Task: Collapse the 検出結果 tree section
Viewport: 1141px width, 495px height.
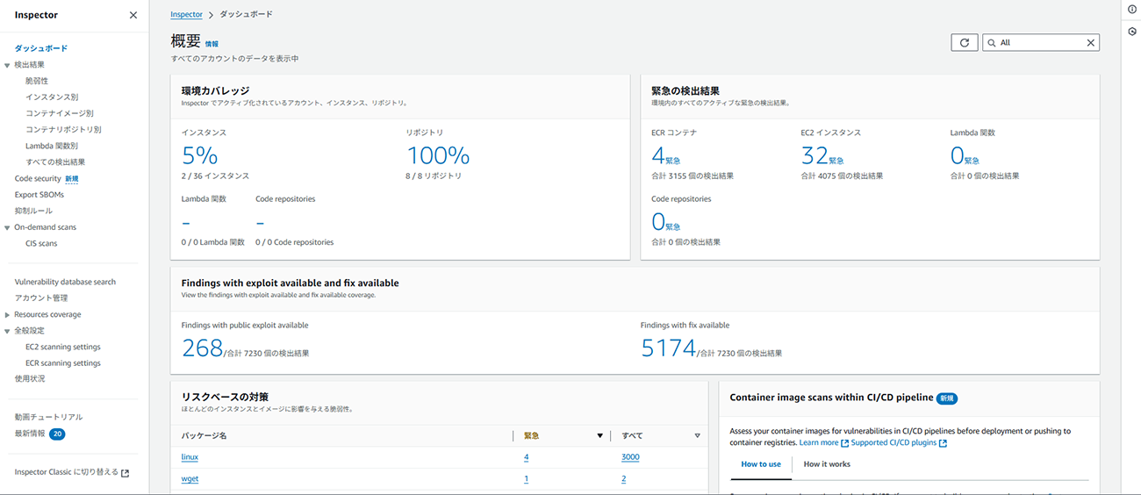Action: point(7,65)
